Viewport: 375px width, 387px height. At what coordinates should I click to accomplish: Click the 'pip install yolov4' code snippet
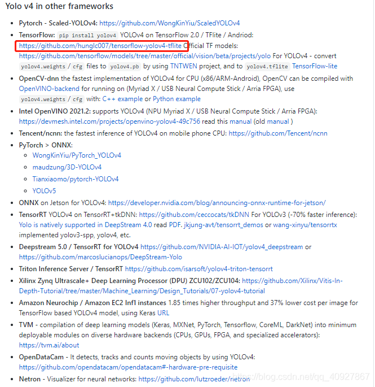[x=87, y=36]
